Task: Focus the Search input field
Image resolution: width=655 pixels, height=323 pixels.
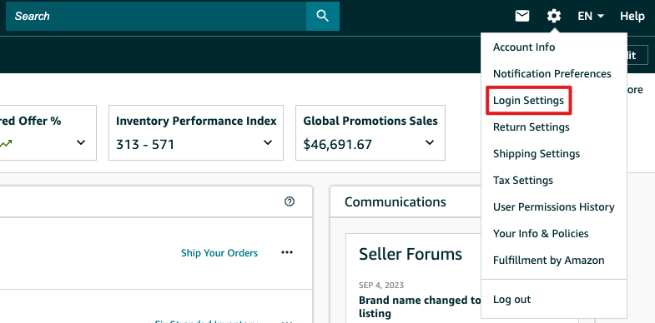Action: tap(156, 17)
